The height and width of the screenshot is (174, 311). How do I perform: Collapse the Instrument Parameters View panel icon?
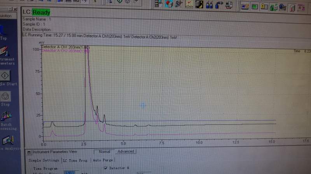[x=29, y=152]
